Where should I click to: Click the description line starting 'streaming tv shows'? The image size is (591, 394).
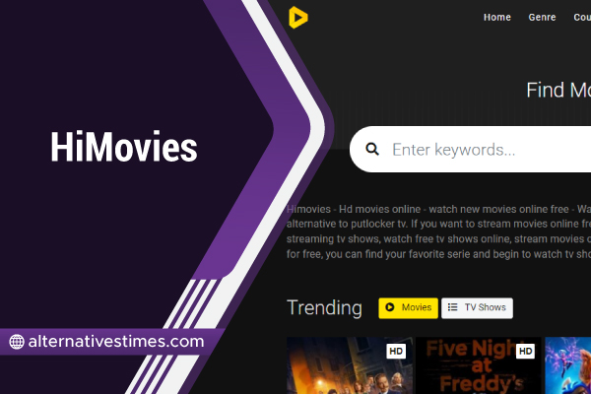coord(438,238)
